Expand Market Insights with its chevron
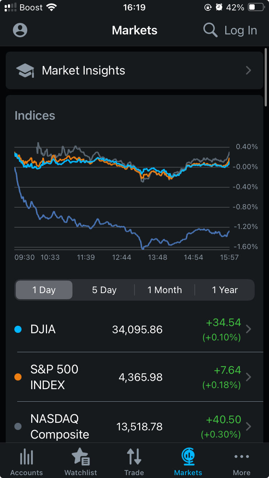 pyautogui.click(x=248, y=71)
